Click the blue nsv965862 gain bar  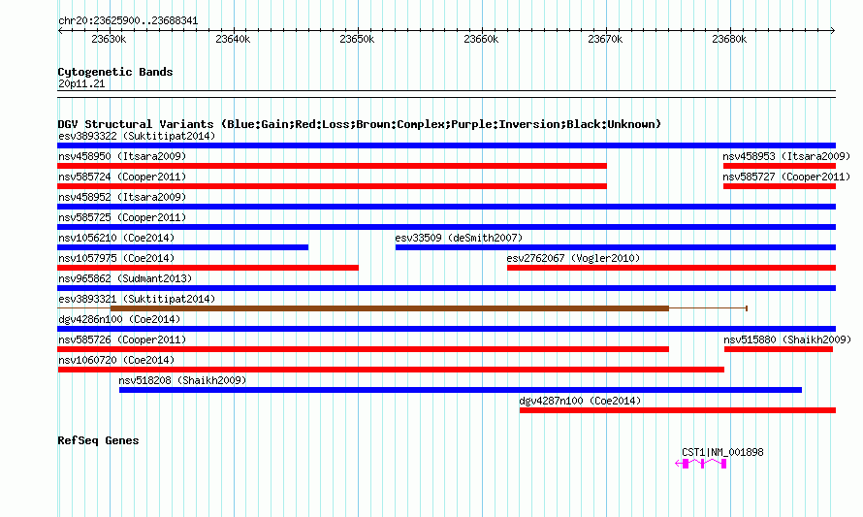[x=446, y=288]
